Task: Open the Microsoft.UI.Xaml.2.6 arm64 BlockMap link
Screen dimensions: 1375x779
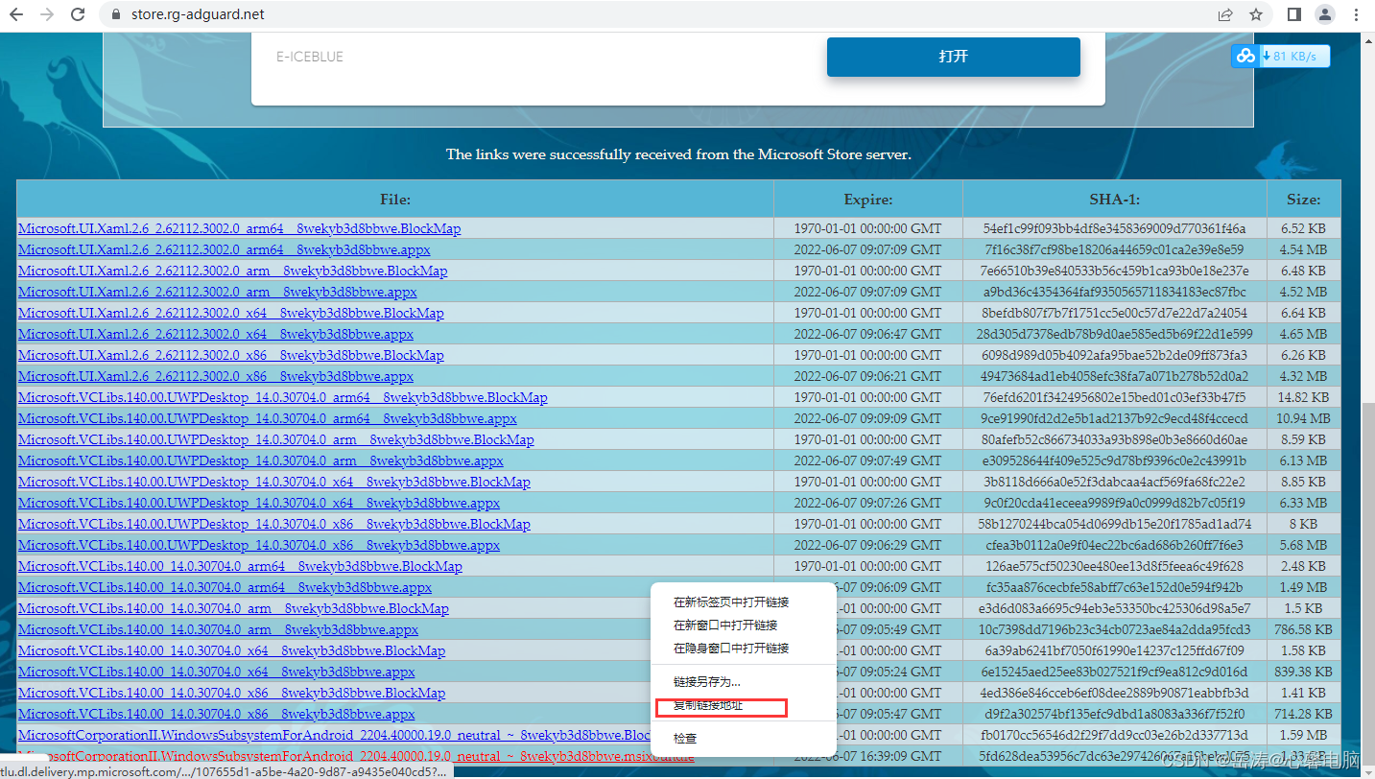Action: coord(239,228)
